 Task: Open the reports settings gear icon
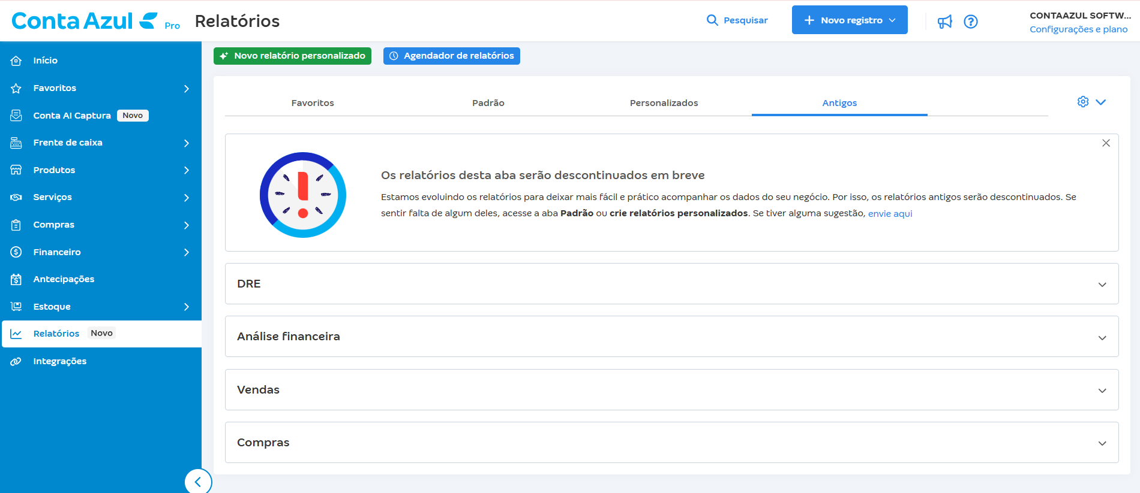1083,102
